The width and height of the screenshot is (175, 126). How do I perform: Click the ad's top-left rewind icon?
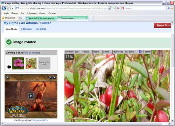(8, 78)
